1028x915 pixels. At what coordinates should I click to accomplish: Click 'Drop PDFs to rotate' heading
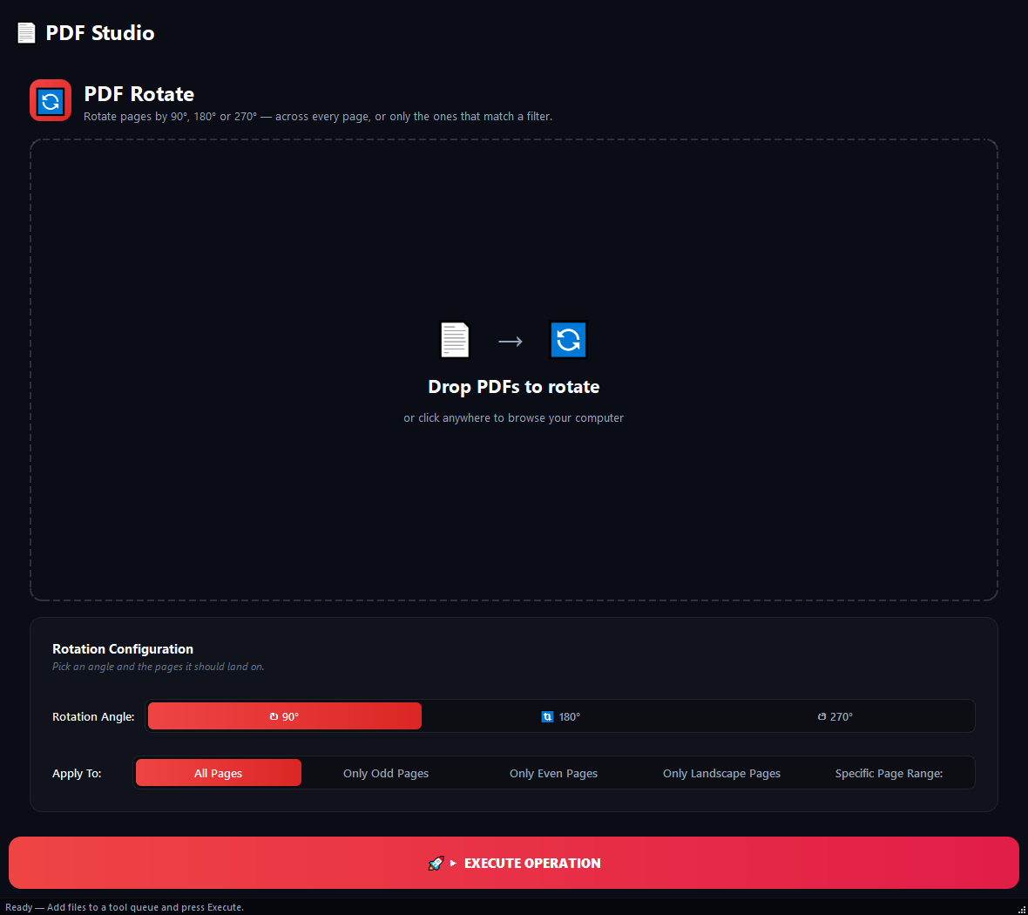point(513,386)
